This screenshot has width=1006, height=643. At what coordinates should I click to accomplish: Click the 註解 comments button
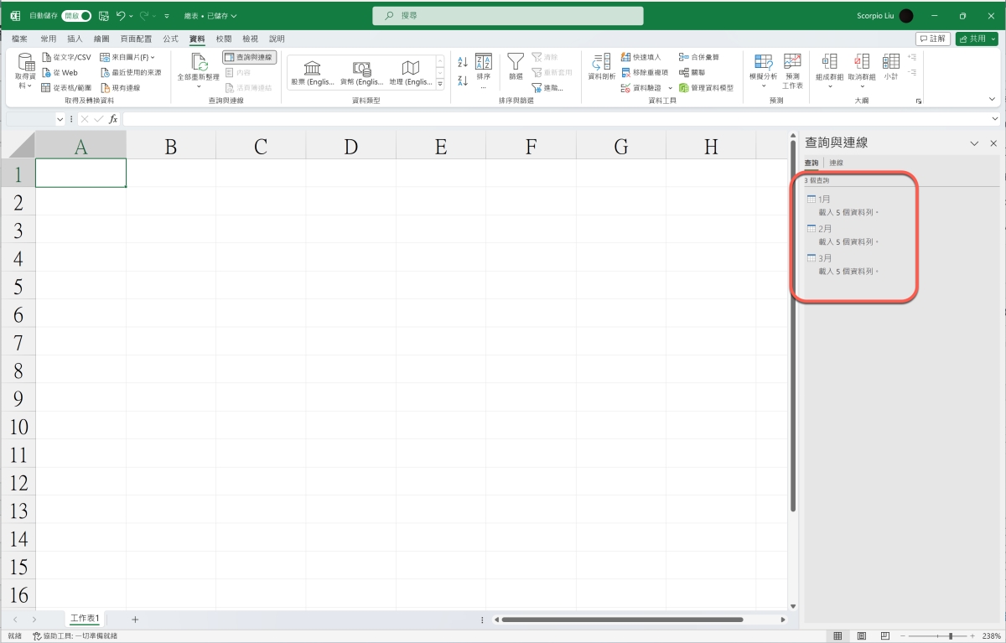[x=932, y=39]
